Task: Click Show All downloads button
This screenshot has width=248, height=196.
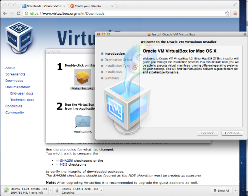Action: [221, 190]
